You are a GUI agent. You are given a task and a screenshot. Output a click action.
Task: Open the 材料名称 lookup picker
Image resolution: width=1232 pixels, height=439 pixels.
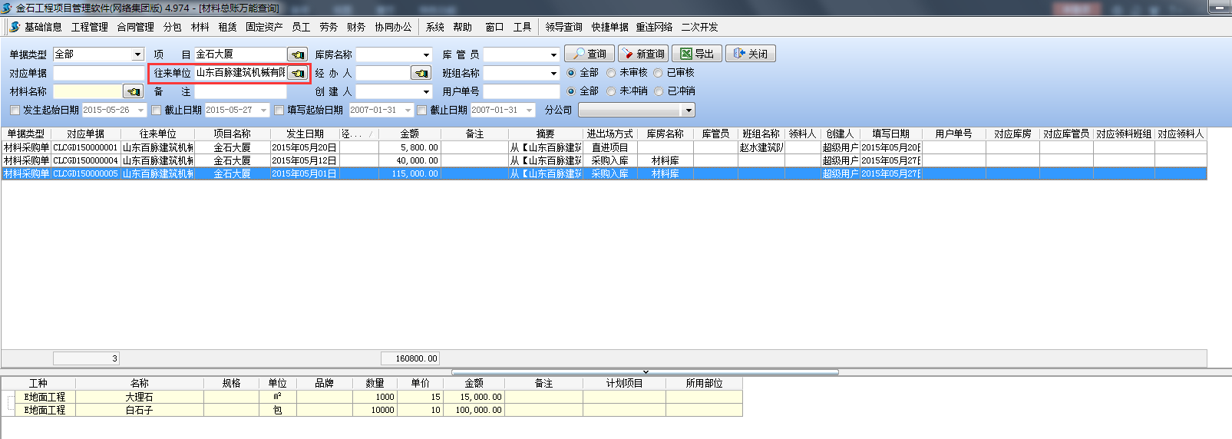(x=133, y=91)
